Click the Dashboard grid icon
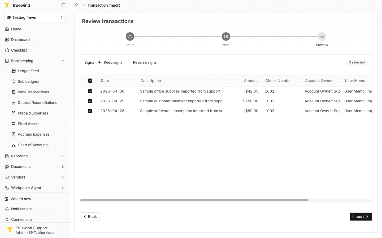Screen dimensions: 382x238 coord(7,40)
